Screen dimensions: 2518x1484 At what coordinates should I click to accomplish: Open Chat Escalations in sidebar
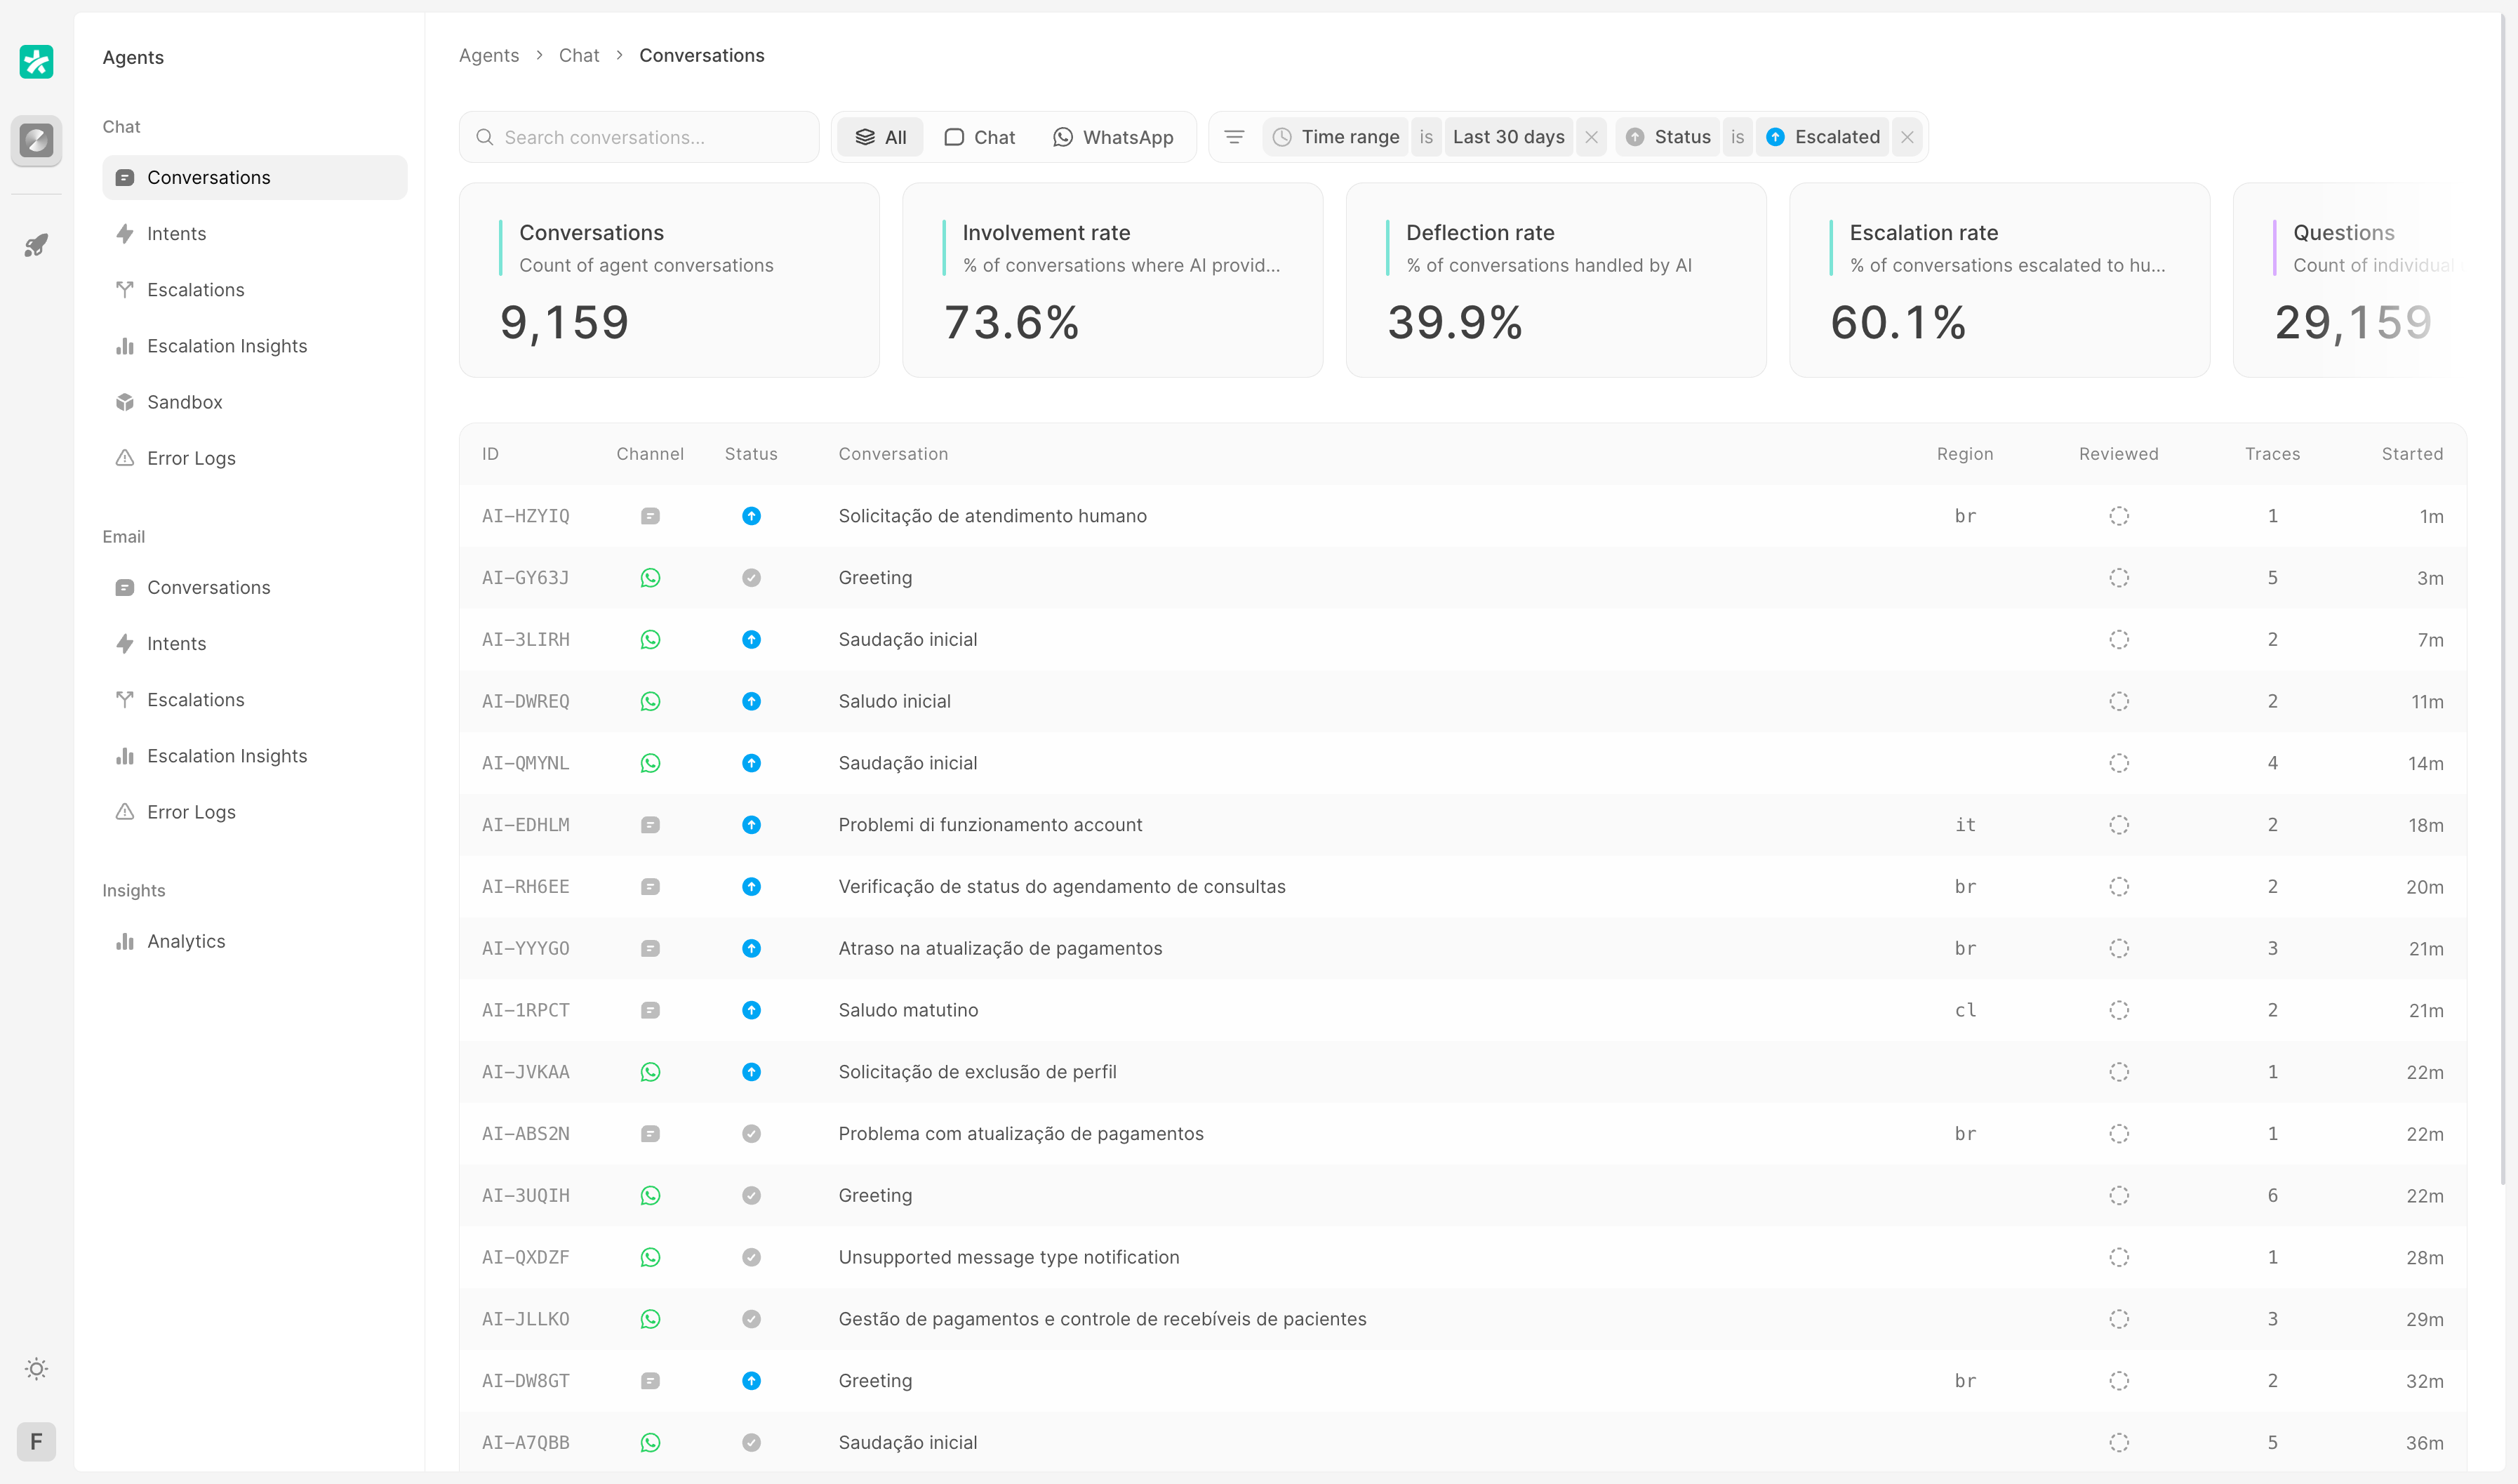pyautogui.click(x=255, y=289)
